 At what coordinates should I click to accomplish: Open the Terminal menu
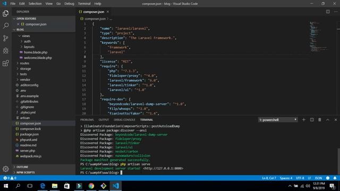pos(84,4)
